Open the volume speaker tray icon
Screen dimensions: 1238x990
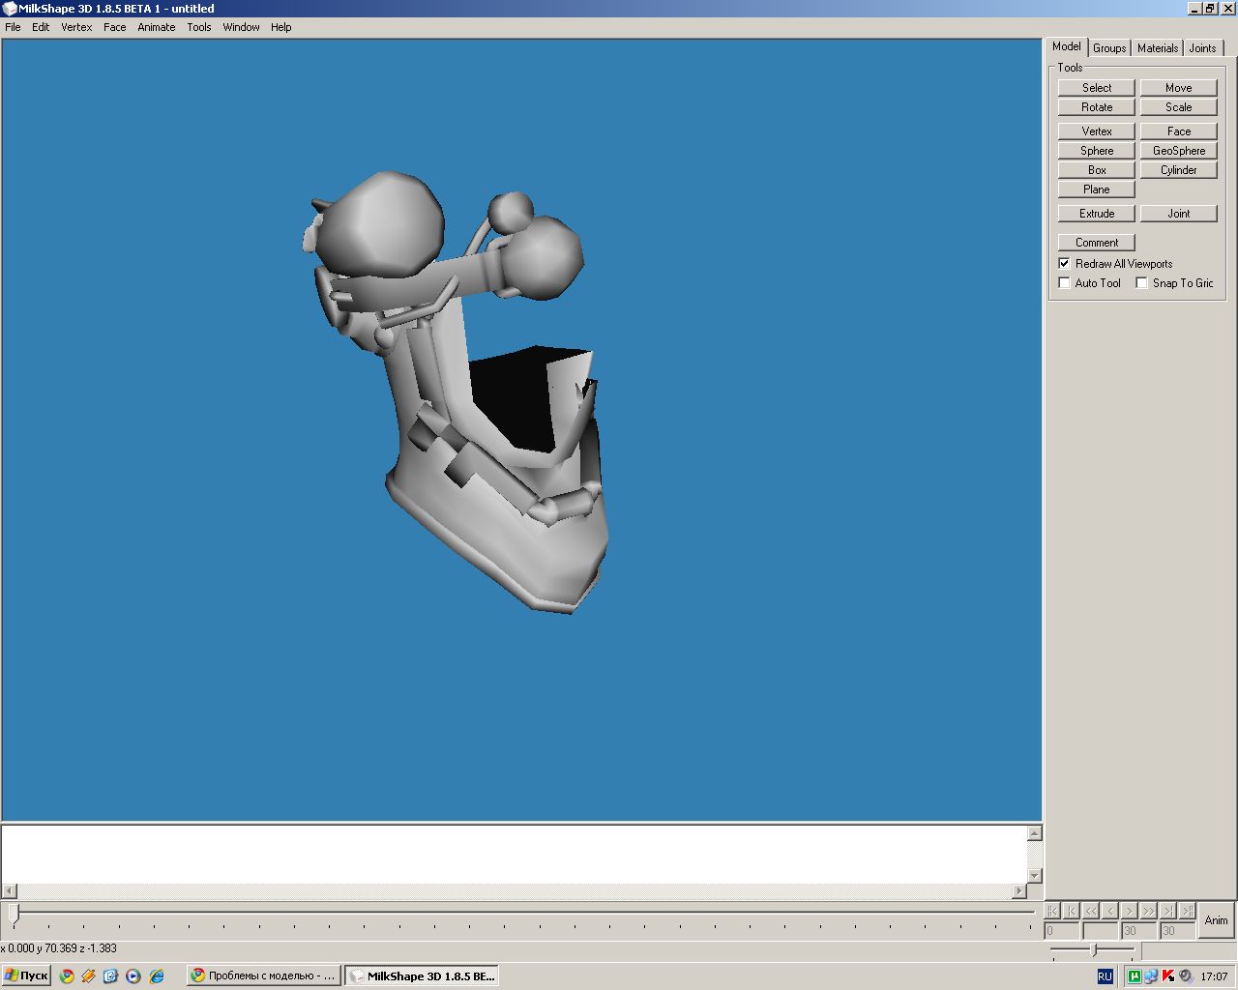[1186, 976]
